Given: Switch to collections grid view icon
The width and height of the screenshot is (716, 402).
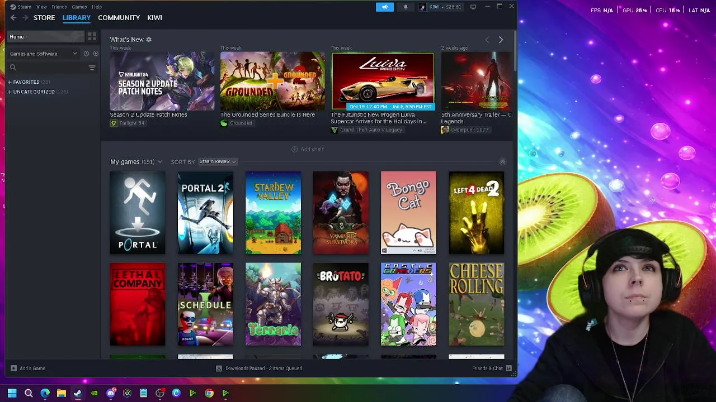Looking at the screenshot, I should pos(92,37).
